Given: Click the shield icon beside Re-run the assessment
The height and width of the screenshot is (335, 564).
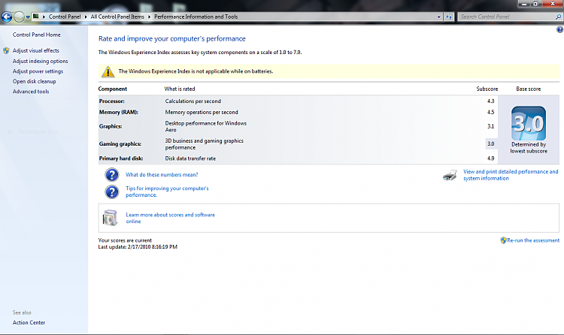Looking at the screenshot, I should click(503, 240).
